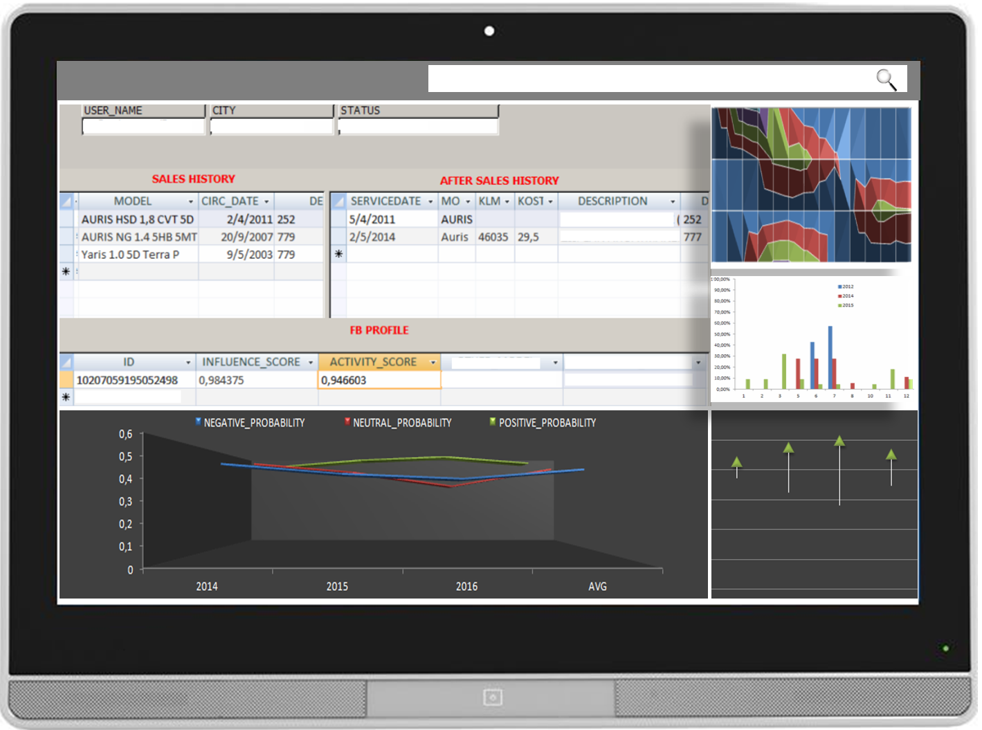Select the AURIS NG 1.4 5HB 5MT cell
Screen dimensions: 982x730
pyautogui.click(x=138, y=237)
